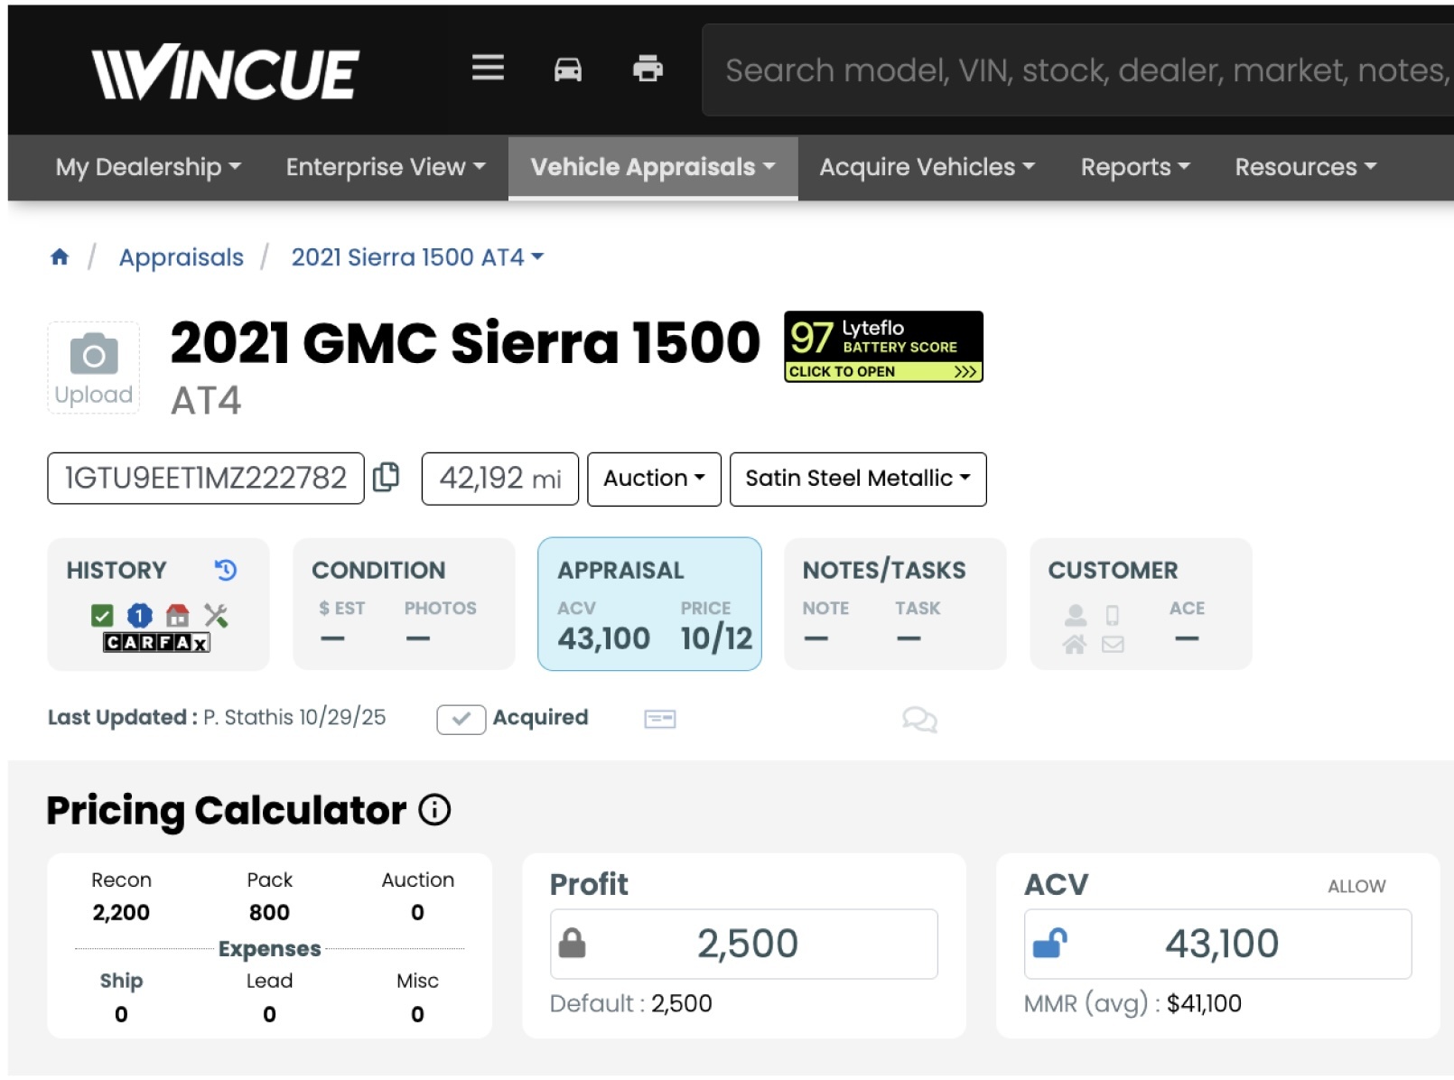Expand the Auction dropdown

pos(654,479)
